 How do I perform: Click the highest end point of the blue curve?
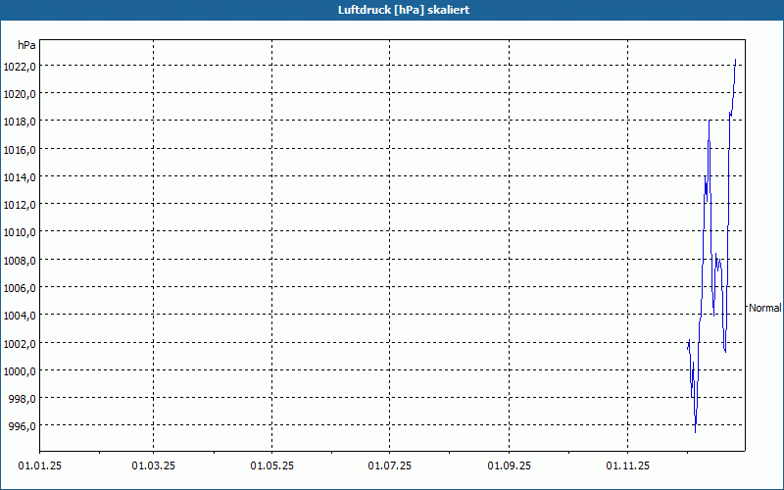pos(735,60)
